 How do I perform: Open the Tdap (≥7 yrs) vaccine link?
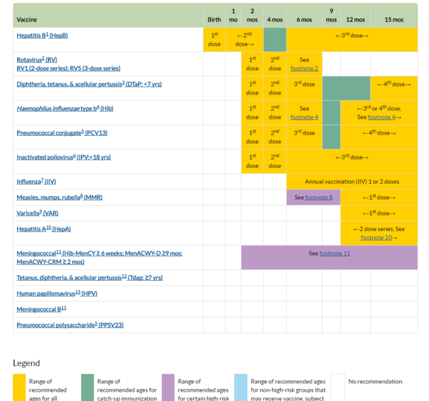(x=90, y=278)
